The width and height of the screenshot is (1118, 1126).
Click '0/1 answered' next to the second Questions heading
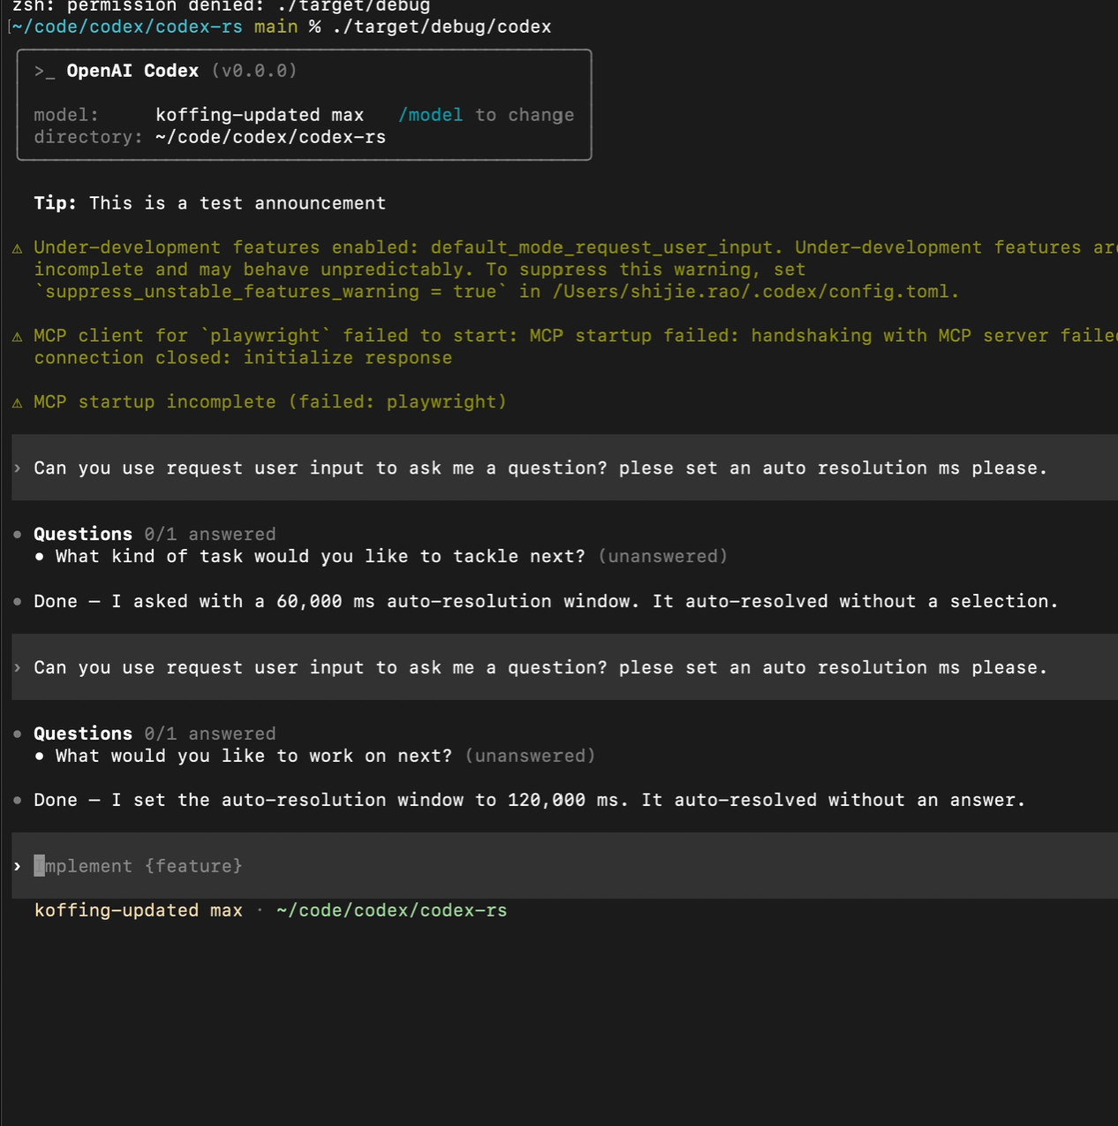210,734
